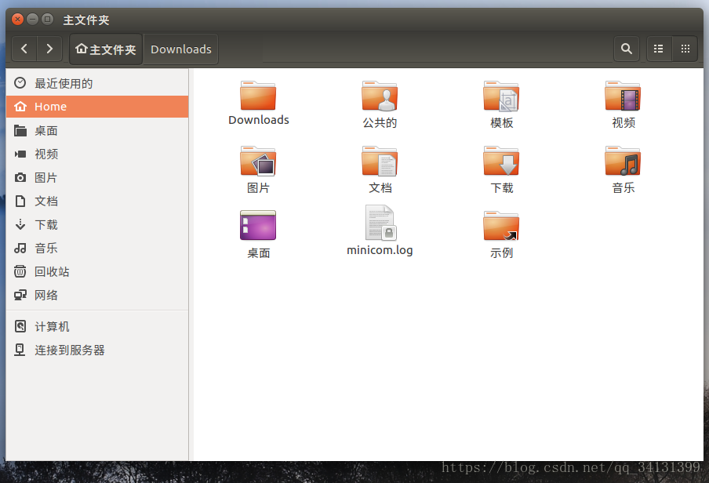Select 连接到服务器 in the sidebar

pos(97,350)
